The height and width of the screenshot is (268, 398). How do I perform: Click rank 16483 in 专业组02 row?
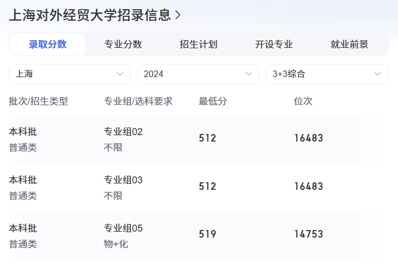click(308, 138)
